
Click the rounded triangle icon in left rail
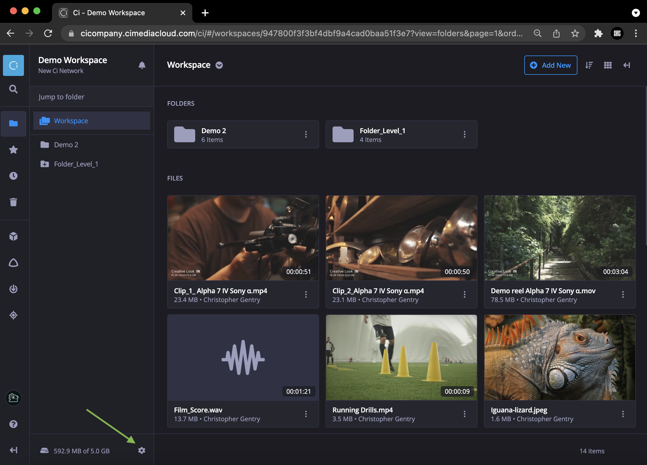pyautogui.click(x=13, y=263)
